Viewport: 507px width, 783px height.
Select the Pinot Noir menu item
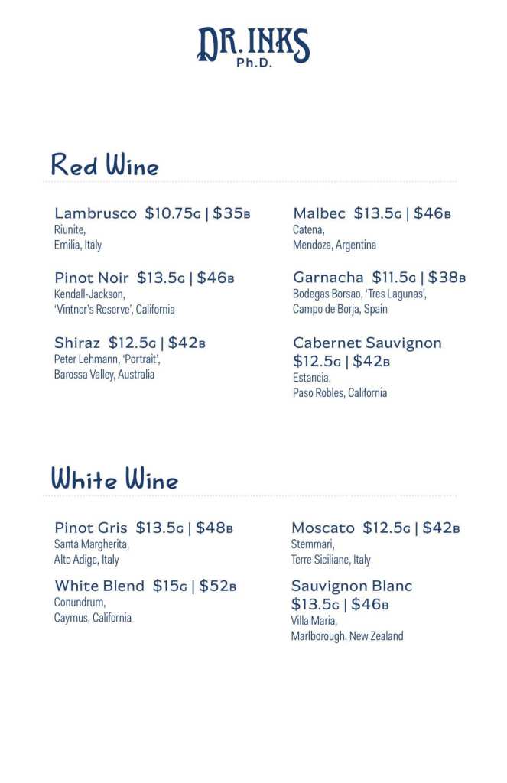coord(145,293)
